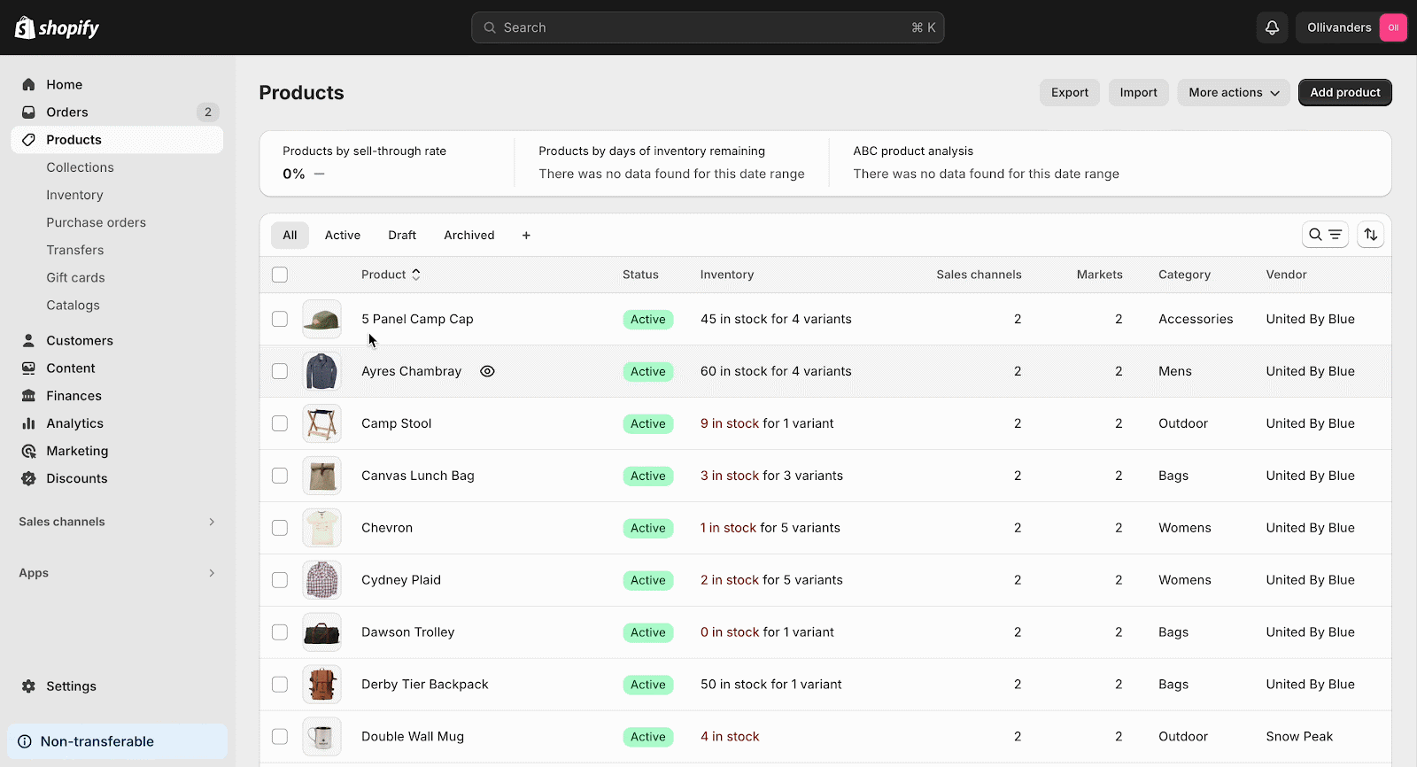Screen dimensions: 1417x767
Task: Switch to the Draft tab
Action: (x=402, y=235)
